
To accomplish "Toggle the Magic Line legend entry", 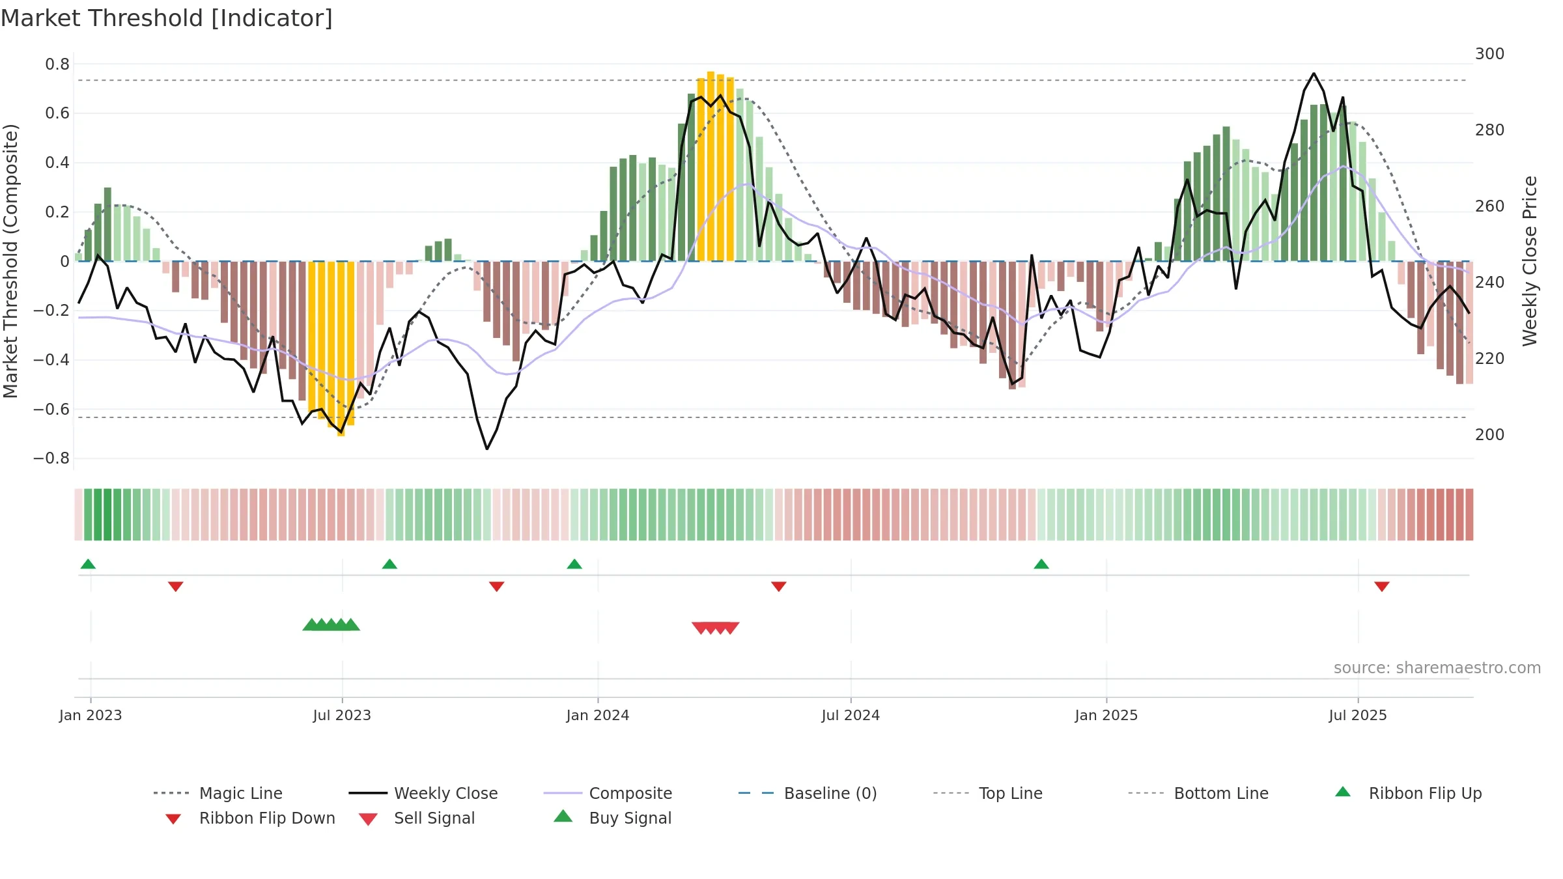I will (x=218, y=793).
